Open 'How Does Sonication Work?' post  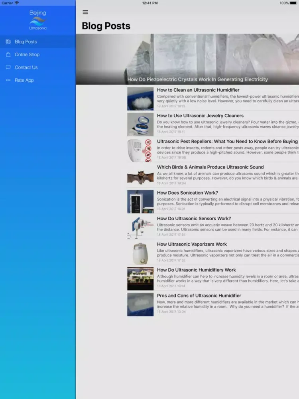pos(187,193)
